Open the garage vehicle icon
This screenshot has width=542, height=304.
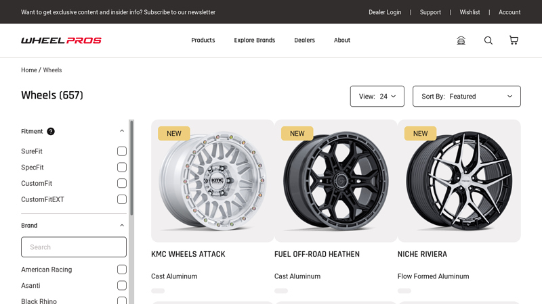click(461, 41)
